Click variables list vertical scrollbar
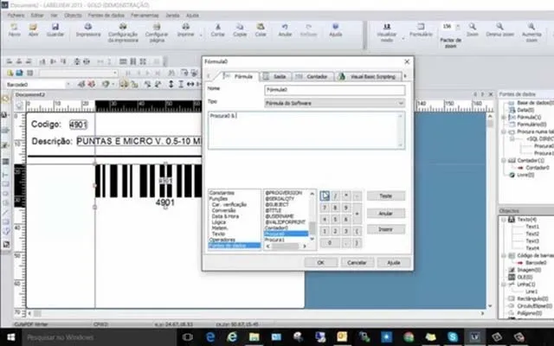Viewport: 554px width, 346px height. (312, 216)
